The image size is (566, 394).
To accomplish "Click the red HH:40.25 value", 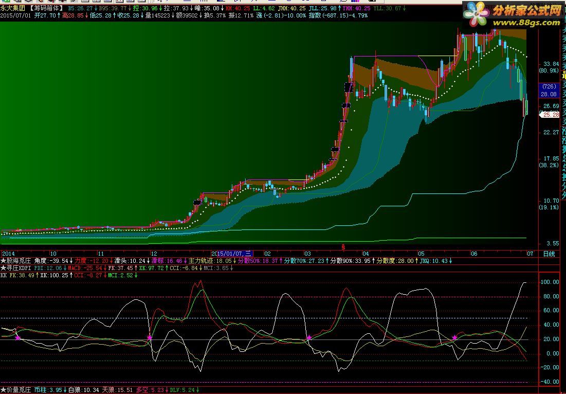I will click(x=238, y=8).
